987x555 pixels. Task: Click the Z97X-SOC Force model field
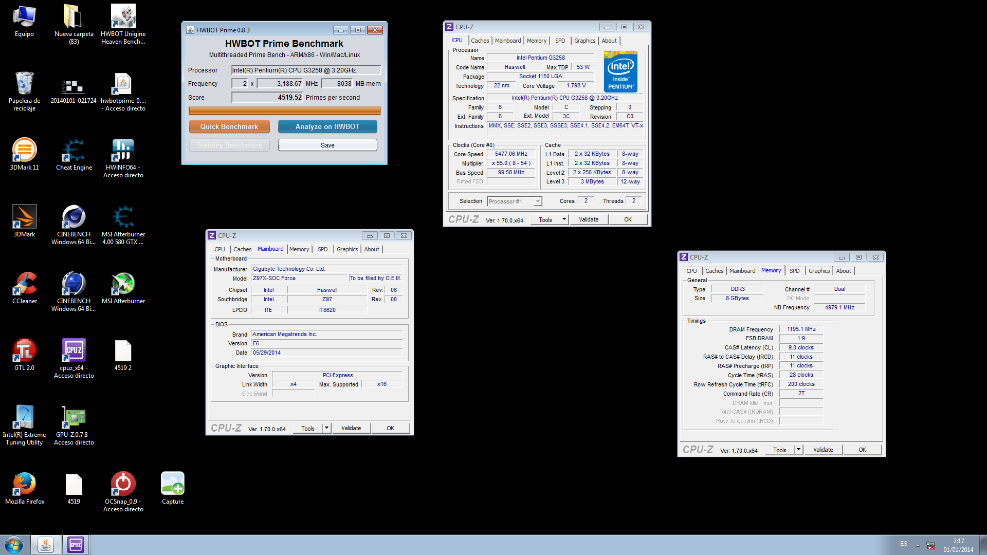299,278
